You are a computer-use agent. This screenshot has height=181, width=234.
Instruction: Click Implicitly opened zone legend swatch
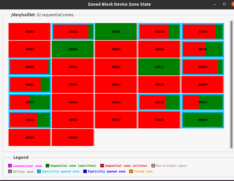pos(39,171)
